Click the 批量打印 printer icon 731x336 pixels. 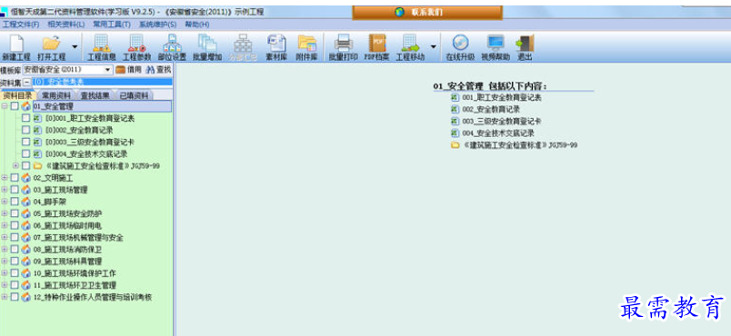(344, 44)
